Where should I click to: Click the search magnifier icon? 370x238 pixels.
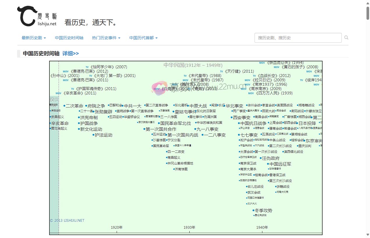[346, 37]
